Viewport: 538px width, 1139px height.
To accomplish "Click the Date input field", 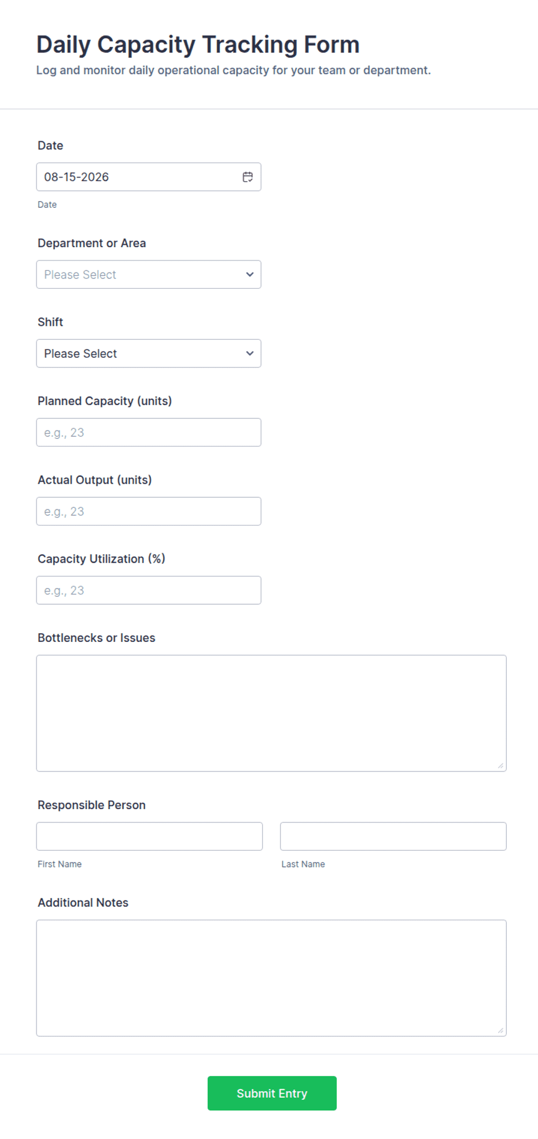I will [x=149, y=177].
